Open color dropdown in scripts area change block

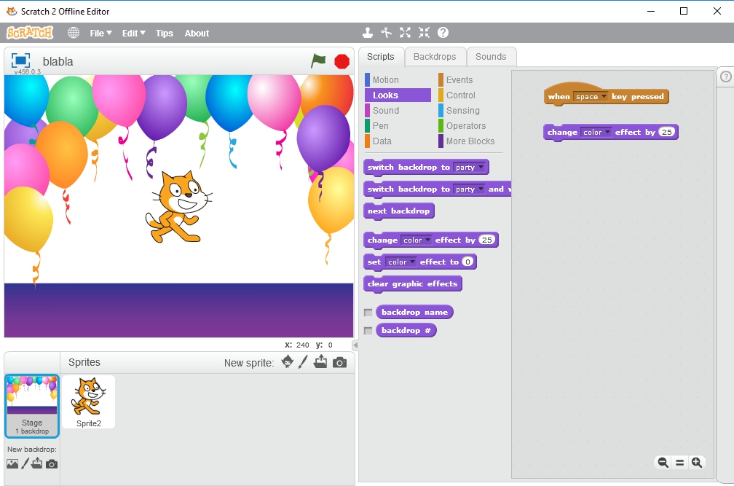pyautogui.click(x=596, y=132)
